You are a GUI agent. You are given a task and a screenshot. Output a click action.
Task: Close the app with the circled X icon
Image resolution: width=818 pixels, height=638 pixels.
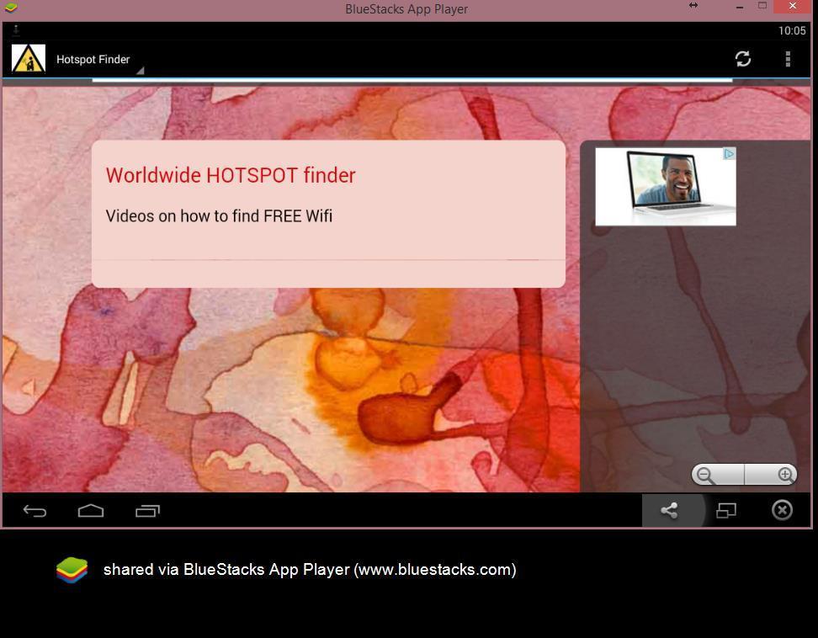pos(782,509)
